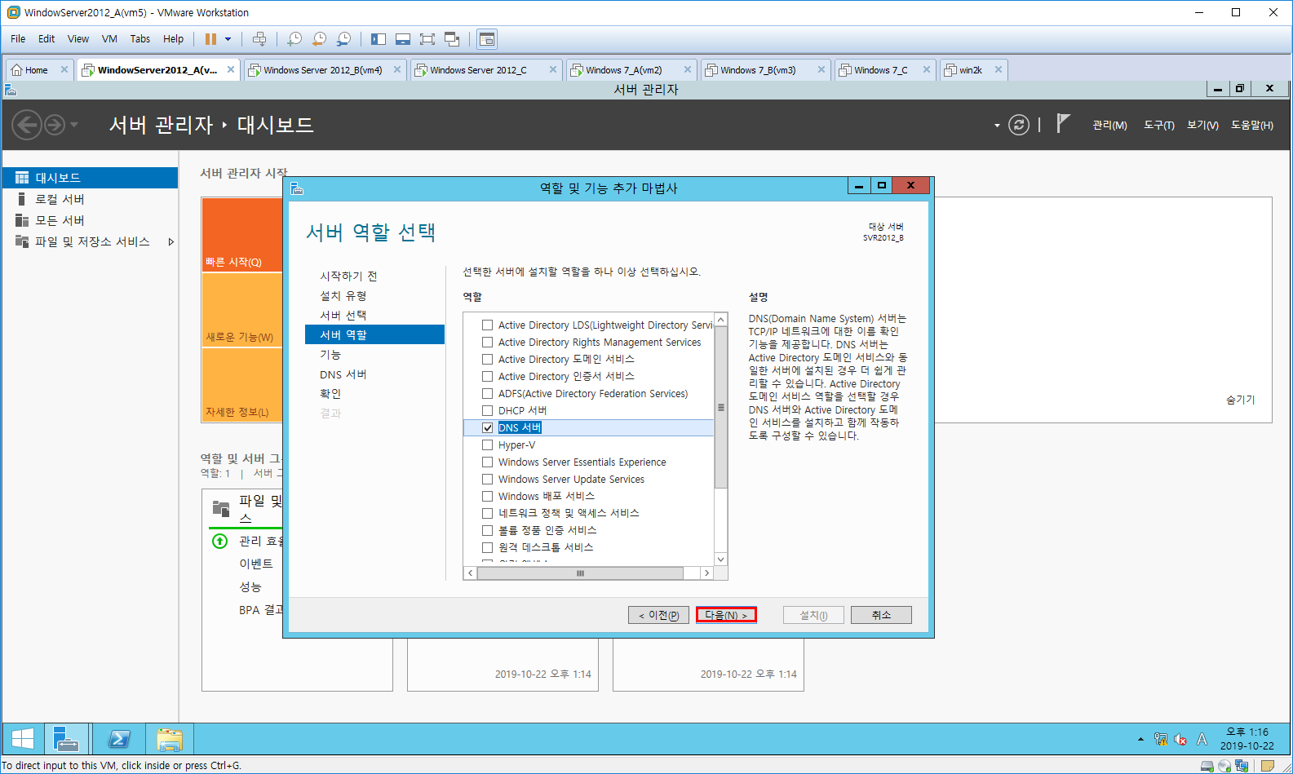Go forward in Server Manager navigation

[55, 125]
